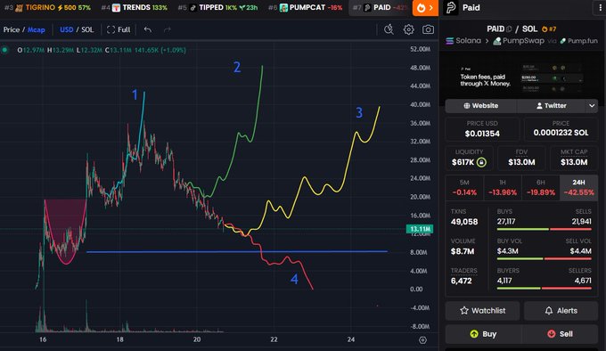Click the Pump.fun source link
The height and width of the screenshot is (351, 606).
tap(579, 41)
